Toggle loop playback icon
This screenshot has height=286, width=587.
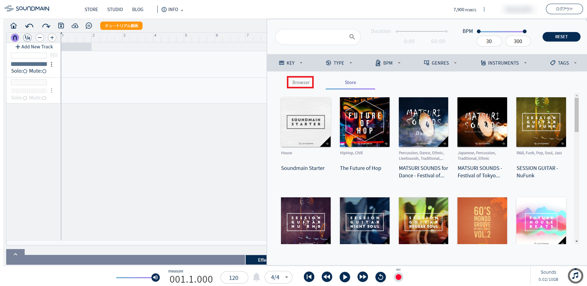tap(381, 277)
